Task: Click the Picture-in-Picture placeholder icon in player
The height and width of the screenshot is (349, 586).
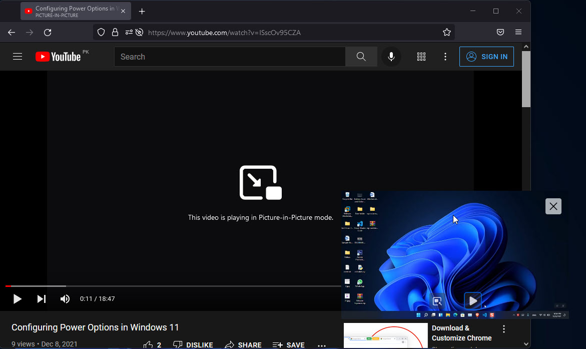Action: [261, 183]
